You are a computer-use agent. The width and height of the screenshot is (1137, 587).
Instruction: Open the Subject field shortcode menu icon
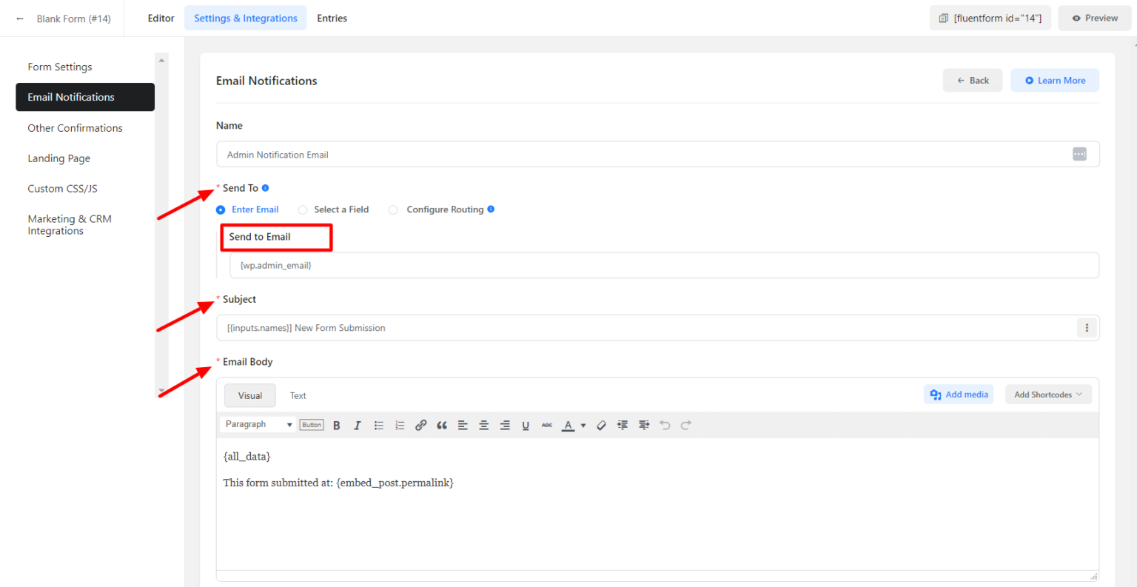click(x=1086, y=327)
